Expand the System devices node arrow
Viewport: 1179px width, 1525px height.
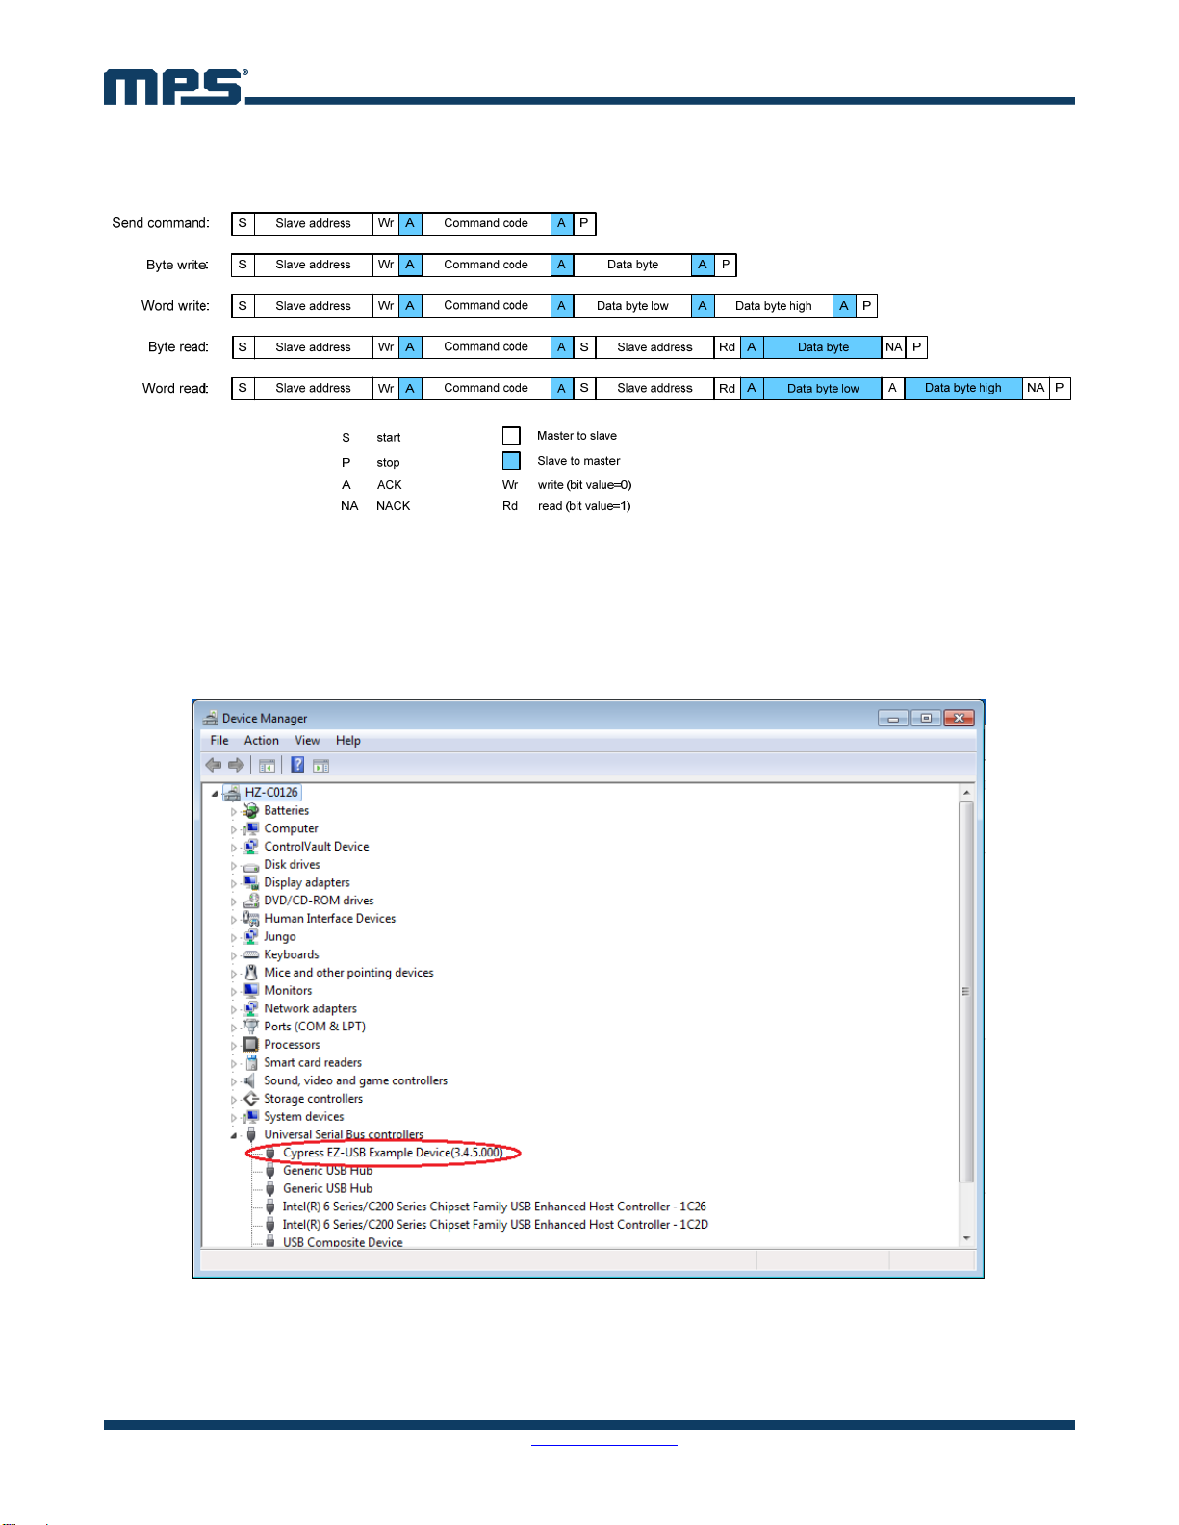coord(233,1117)
